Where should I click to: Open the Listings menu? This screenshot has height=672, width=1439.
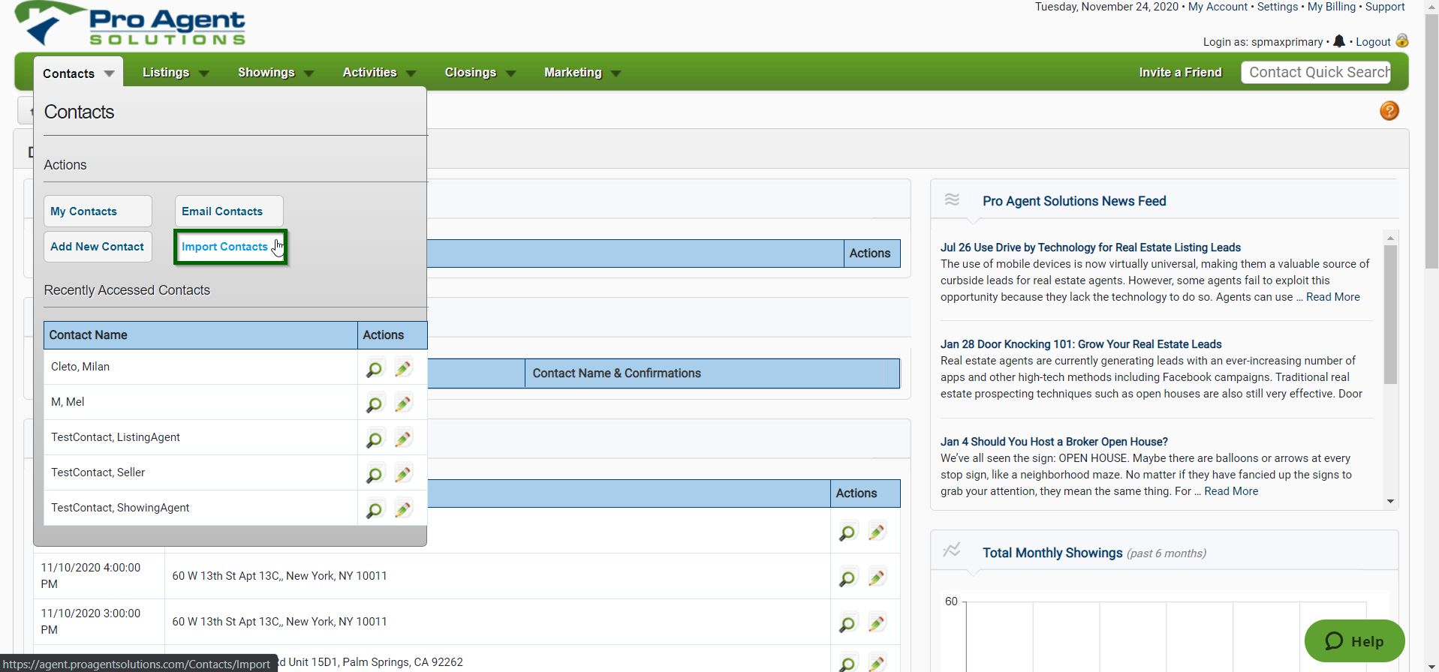[166, 72]
